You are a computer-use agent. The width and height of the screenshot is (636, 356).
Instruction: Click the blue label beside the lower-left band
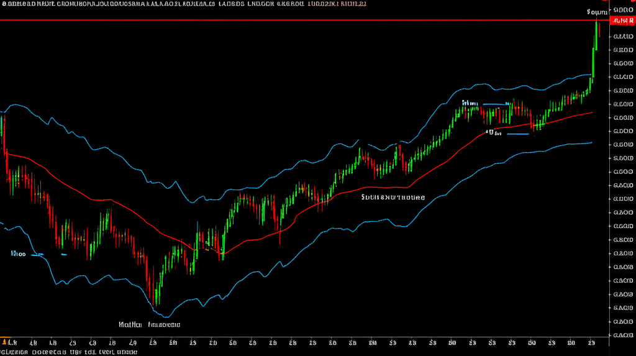pos(17,253)
